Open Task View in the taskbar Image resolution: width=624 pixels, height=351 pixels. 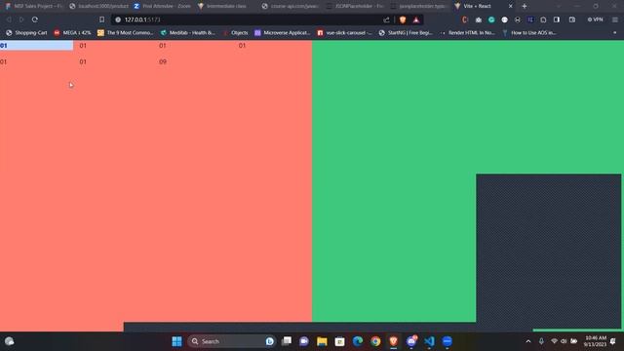pyautogui.click(x=286, y=341)
